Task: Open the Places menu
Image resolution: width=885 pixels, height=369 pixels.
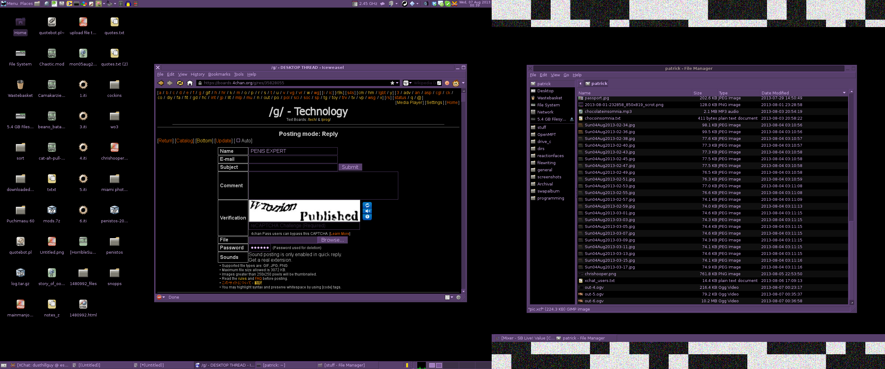Action: 26,3
